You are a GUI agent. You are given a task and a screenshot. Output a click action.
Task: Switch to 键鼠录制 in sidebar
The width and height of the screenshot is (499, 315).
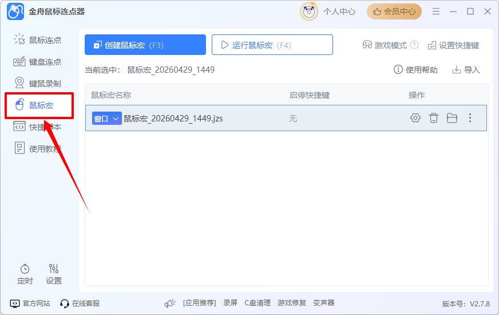click(x=38, y=84)
